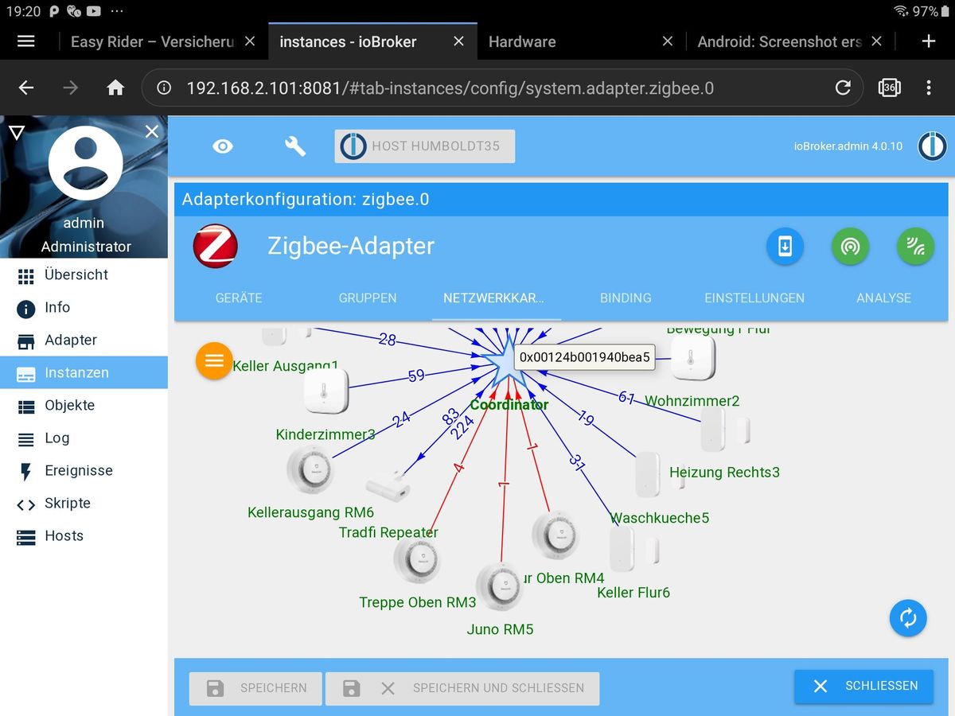Viewport: 955px width, 716px height.
Task: Click the browser forward arrow
Action: 71,88
